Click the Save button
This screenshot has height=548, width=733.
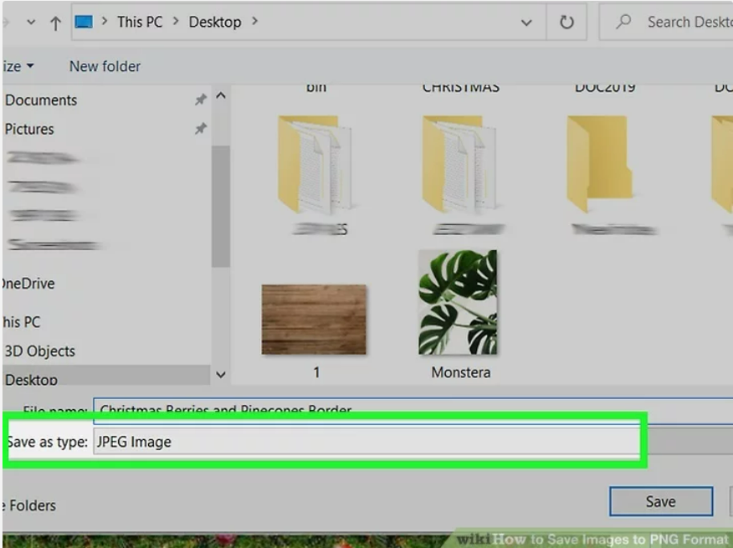pos(660,501)
